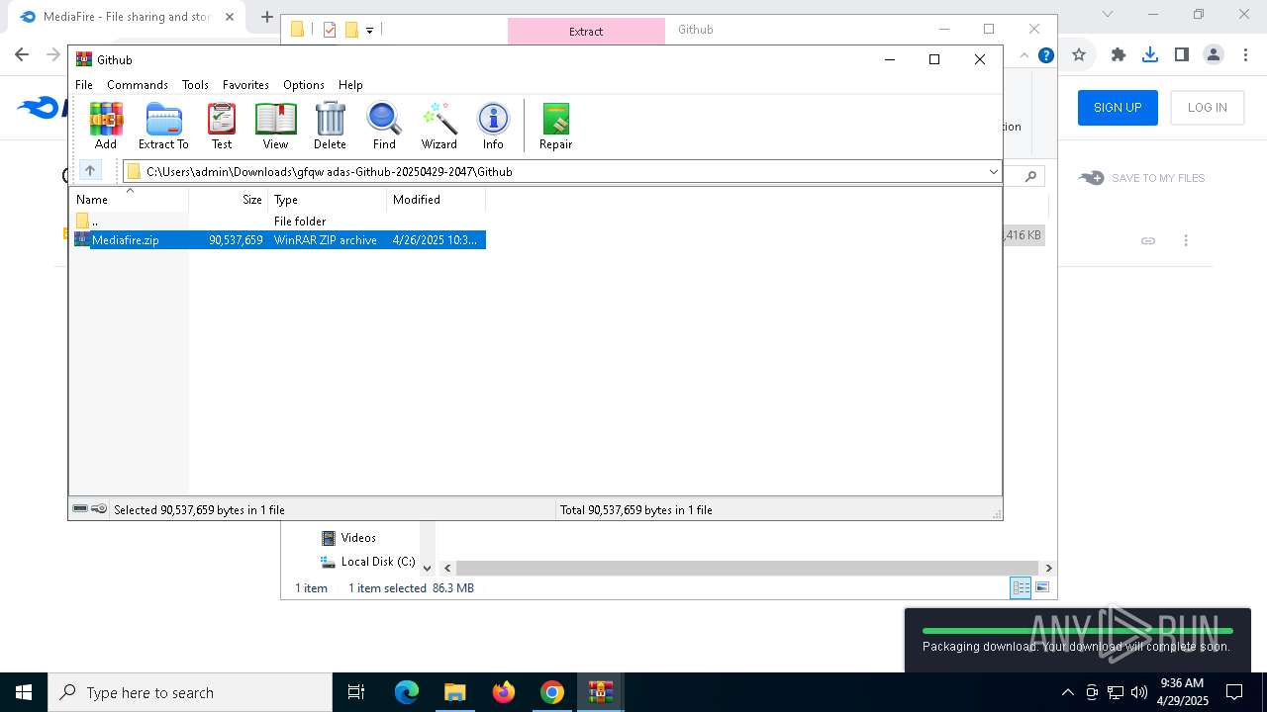Launch Microsoft Edge from taskbar
The width and height of the screenshot is (1267, 712).
(x=407, y=692)
